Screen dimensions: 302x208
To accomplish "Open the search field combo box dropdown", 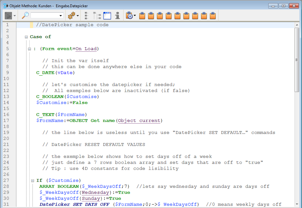I will (61, 16).
